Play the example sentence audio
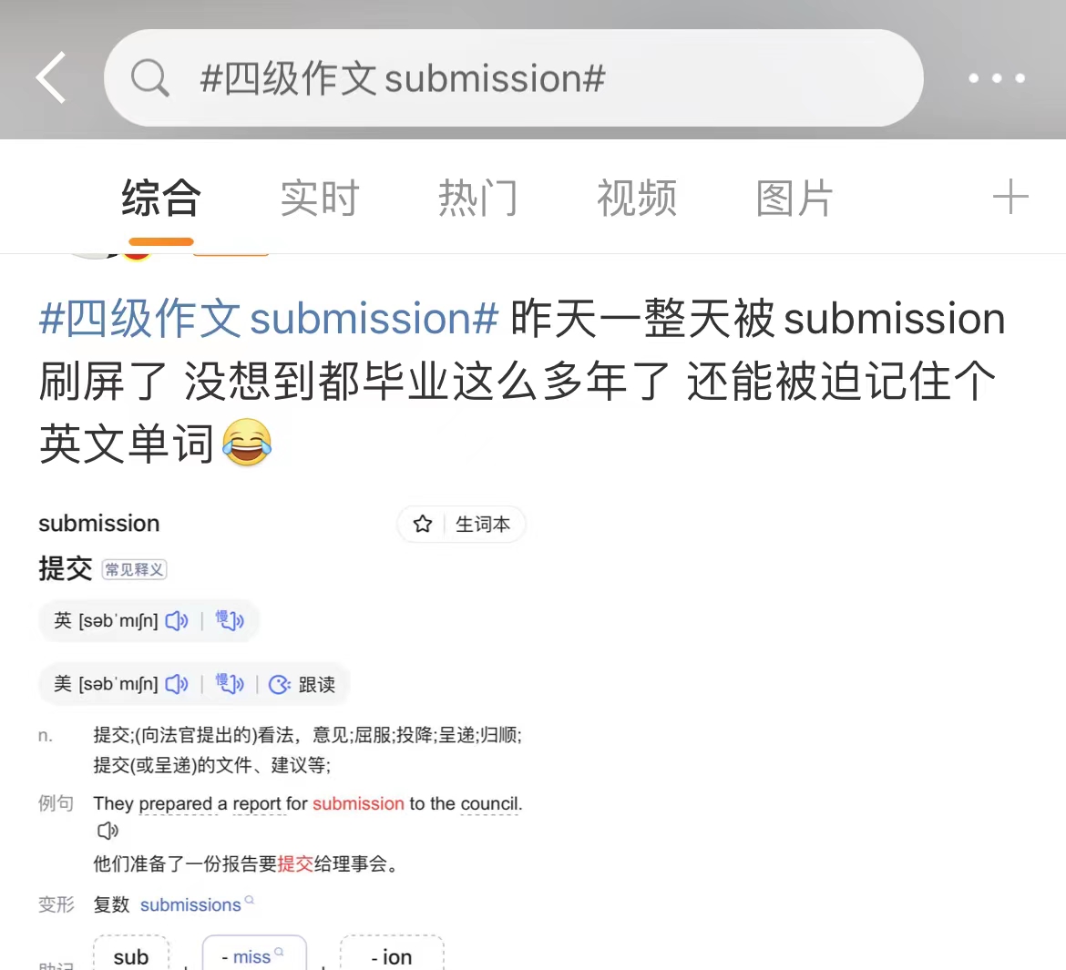 108,831
